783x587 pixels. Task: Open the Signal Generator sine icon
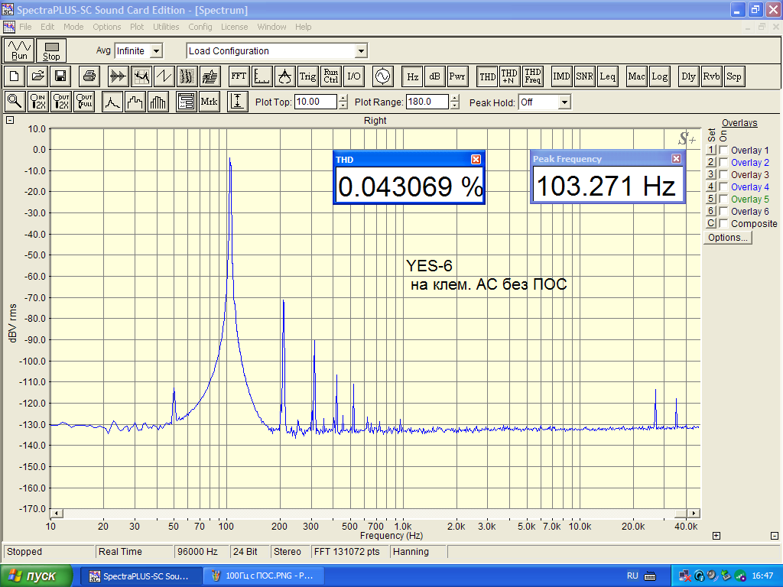pyautogui.click(x=382, y=76)
